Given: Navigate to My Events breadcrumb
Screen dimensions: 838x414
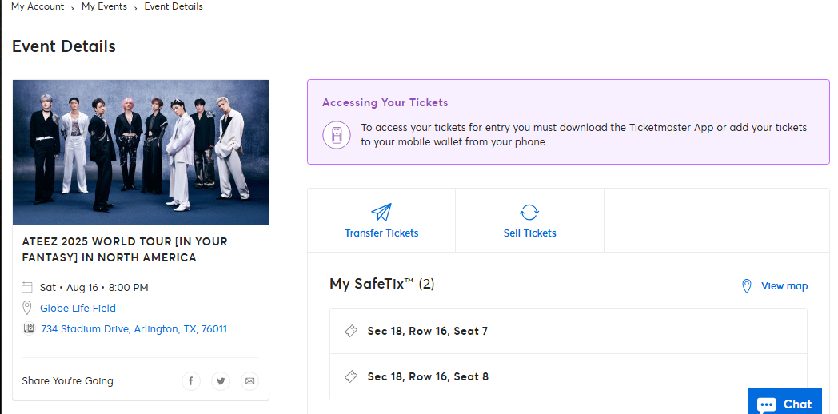Looking at the screenshot, I should [x=104, y=7].
